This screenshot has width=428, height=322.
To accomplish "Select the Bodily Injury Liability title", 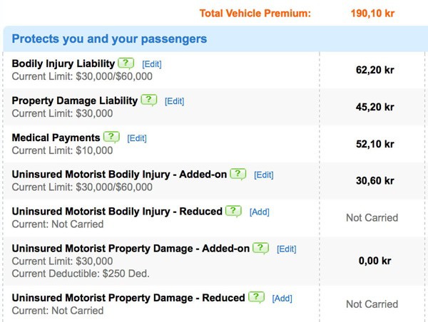I will [x=63, y=63].
